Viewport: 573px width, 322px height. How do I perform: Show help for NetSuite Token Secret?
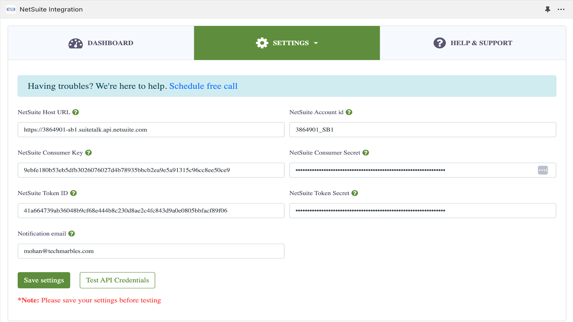click(x=355, y=193)
